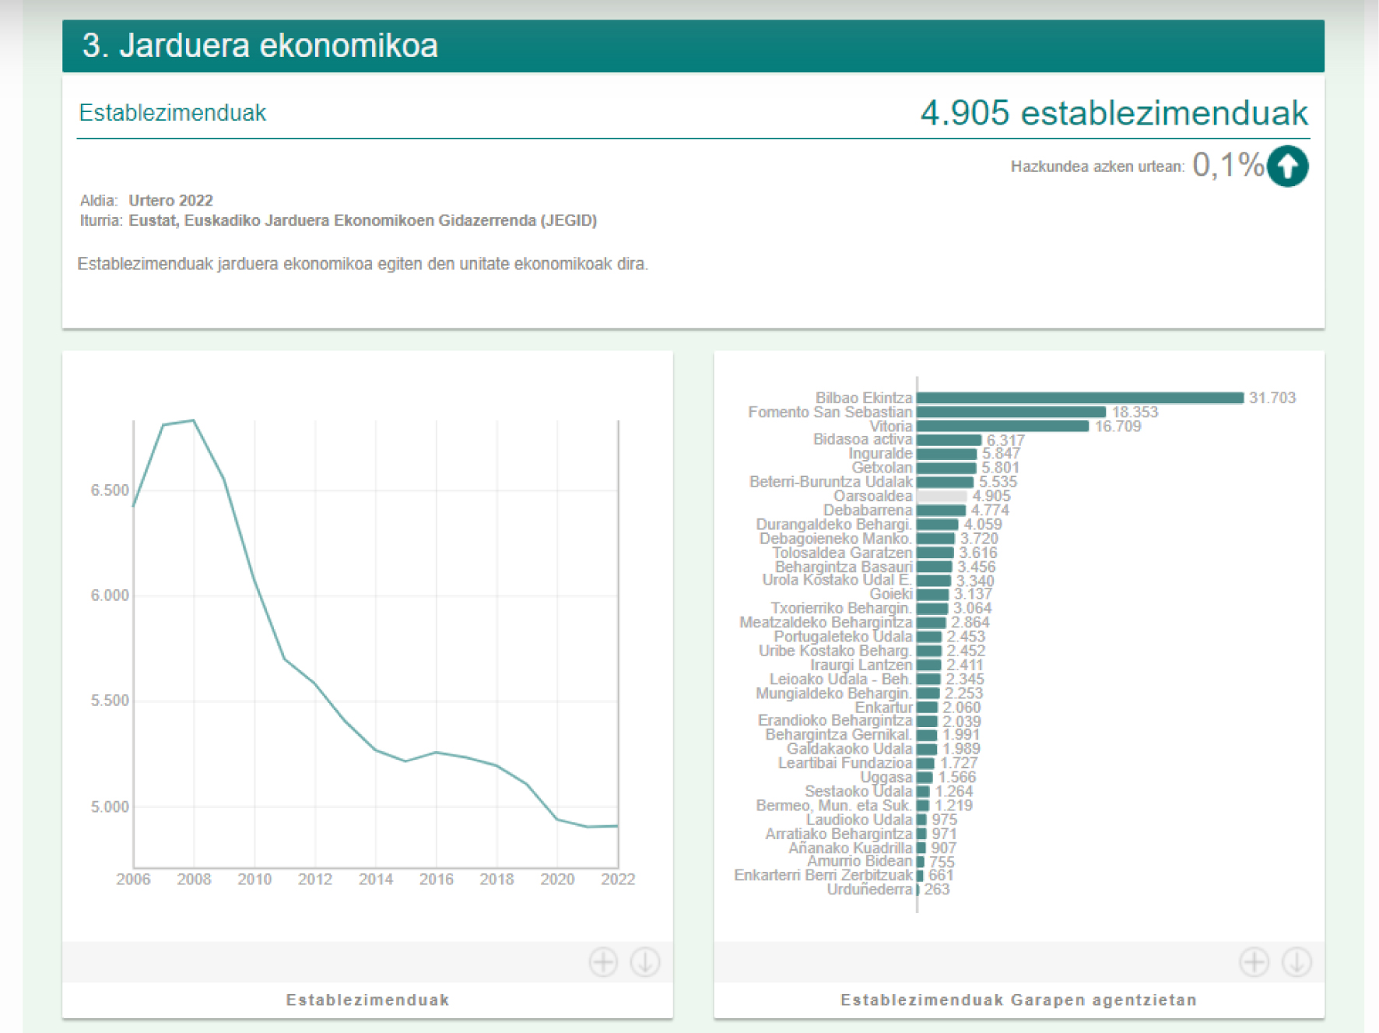Click the 0,1% growth percentage value

(x=1227, y=165)
